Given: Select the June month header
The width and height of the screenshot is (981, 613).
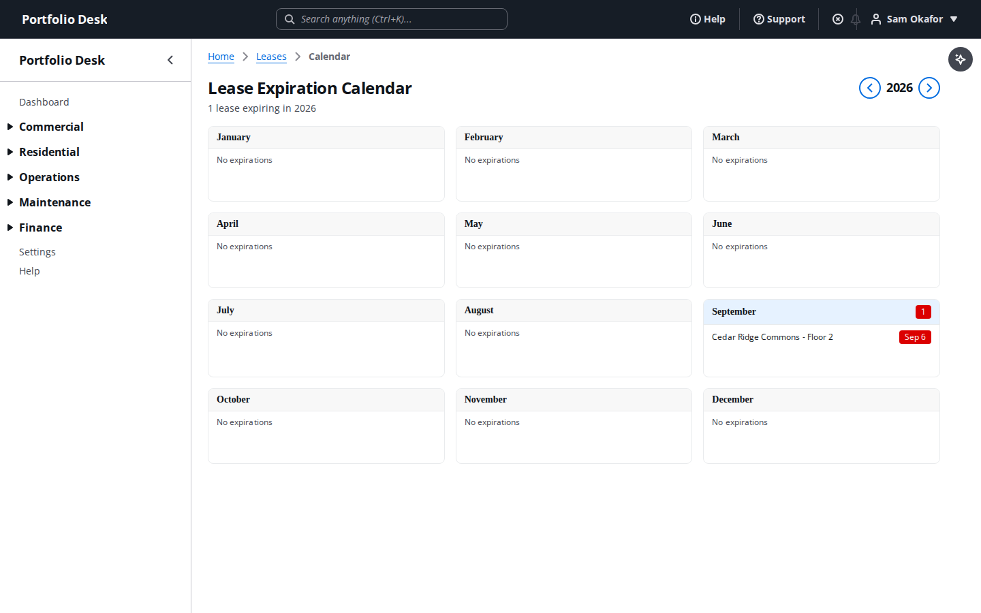Looking at the screenshot, I should [x=822, y=224].
